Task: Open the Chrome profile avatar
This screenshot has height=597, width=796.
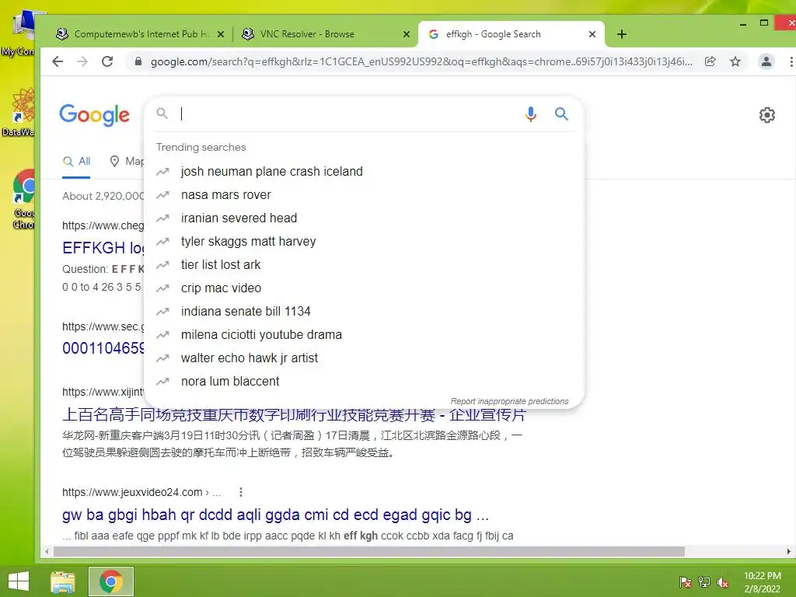Action: click(x=766, y=62)
